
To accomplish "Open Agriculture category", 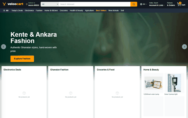I will coord(89,11).
